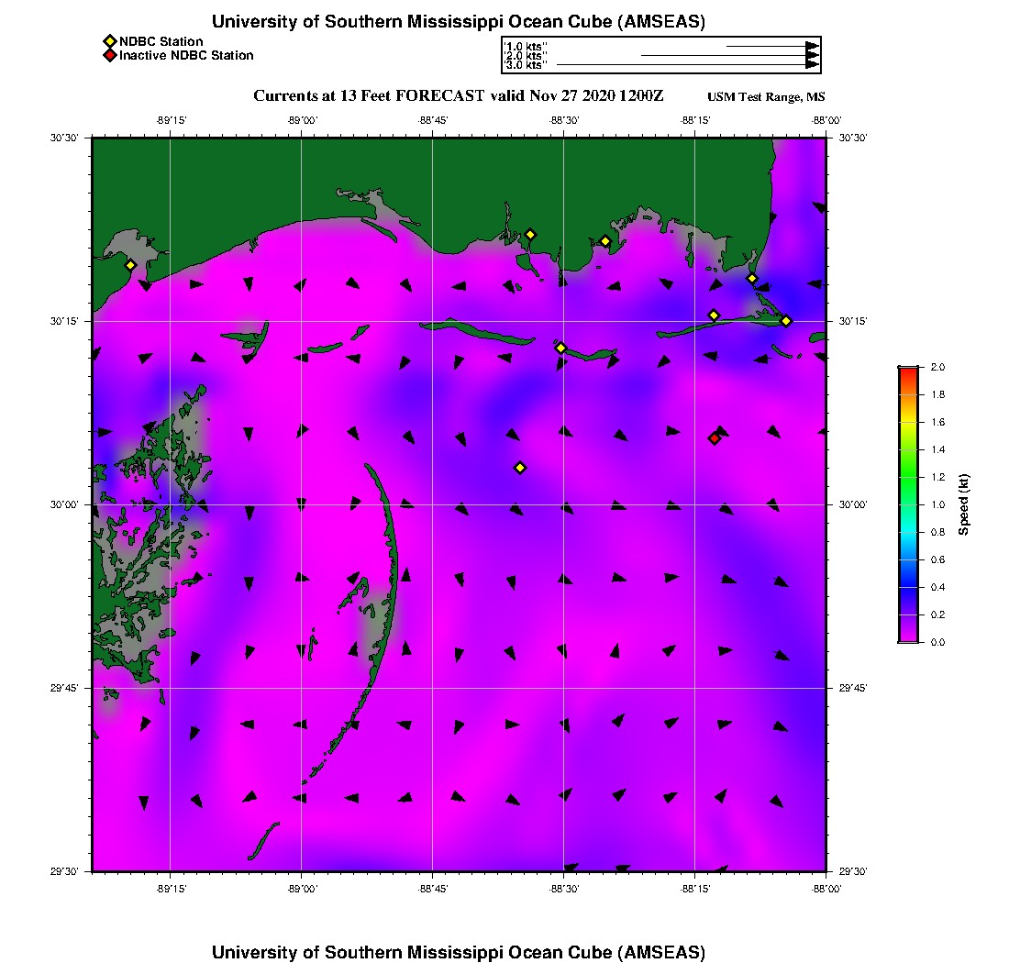The height and width of the screenshot is (963, 1009).
Task: Click the '1.0 kts' scale label
Action: 526,46
